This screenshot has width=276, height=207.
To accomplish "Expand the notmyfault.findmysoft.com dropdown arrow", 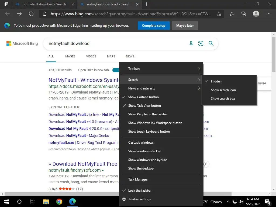I will [x=103, y=171].
